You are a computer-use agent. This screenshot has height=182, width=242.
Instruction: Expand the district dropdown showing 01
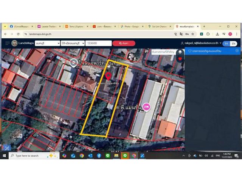pyautogui.click(x=72, y=43)
